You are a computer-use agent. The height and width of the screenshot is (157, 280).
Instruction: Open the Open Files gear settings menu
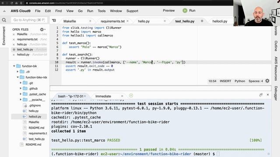click(x=42, y=29)
